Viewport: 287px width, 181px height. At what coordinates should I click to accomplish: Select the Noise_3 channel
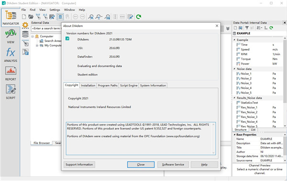click(246, 83)
